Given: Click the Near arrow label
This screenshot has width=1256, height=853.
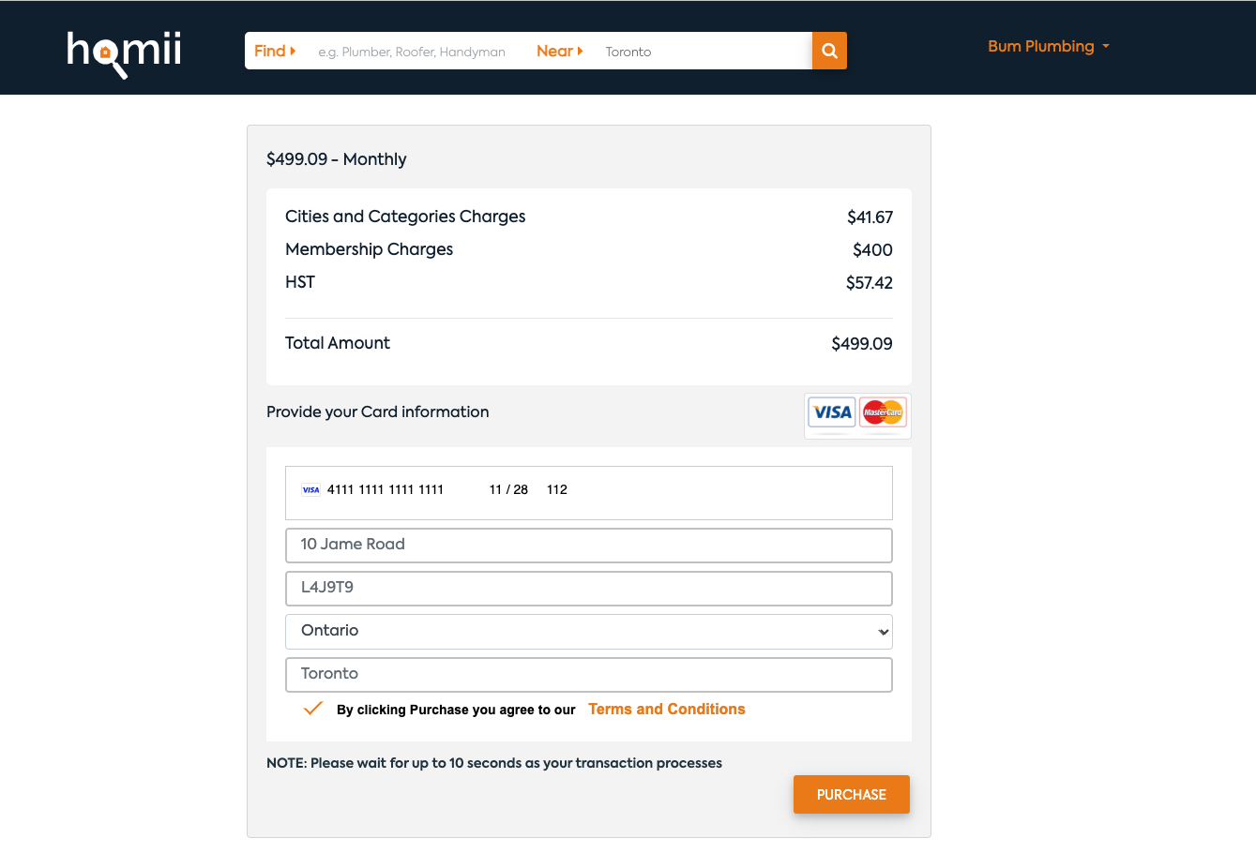Looking at the screenshot, I should [x=560, y=51].
